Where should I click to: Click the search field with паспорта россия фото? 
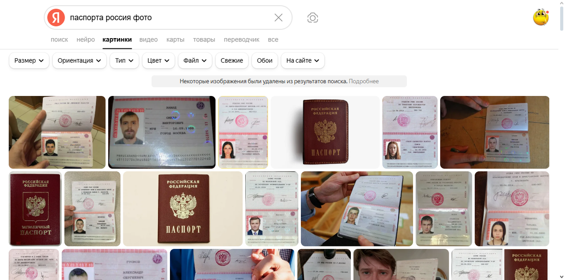pos(169,18)
